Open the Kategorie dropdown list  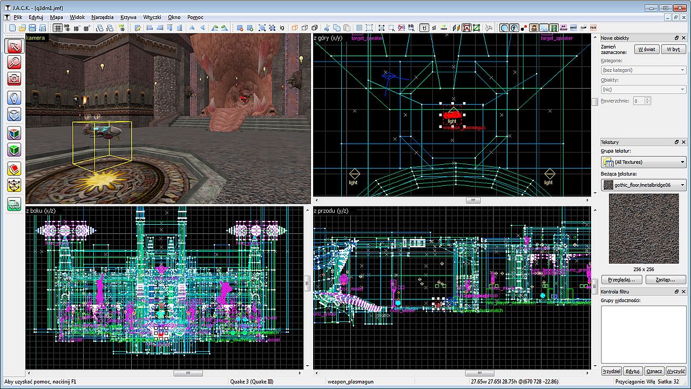(643, 70)
